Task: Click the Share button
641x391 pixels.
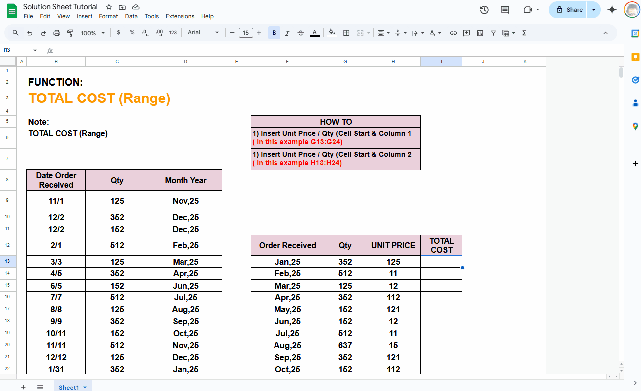Action: coord(569,10)
